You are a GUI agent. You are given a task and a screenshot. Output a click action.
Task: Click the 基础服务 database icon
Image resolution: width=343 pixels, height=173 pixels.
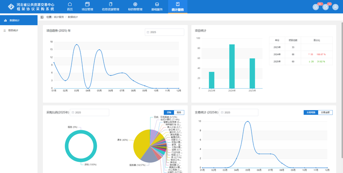pyautogui.click(x=157, y=4)
